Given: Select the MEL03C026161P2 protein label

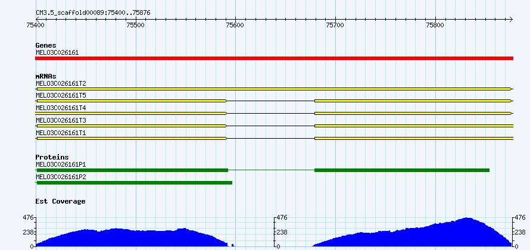Looking at the screenshot, I should pos(61,177).
